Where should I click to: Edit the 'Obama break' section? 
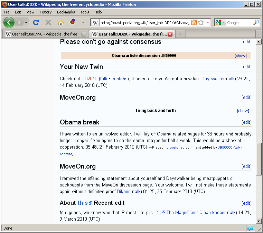246,122
